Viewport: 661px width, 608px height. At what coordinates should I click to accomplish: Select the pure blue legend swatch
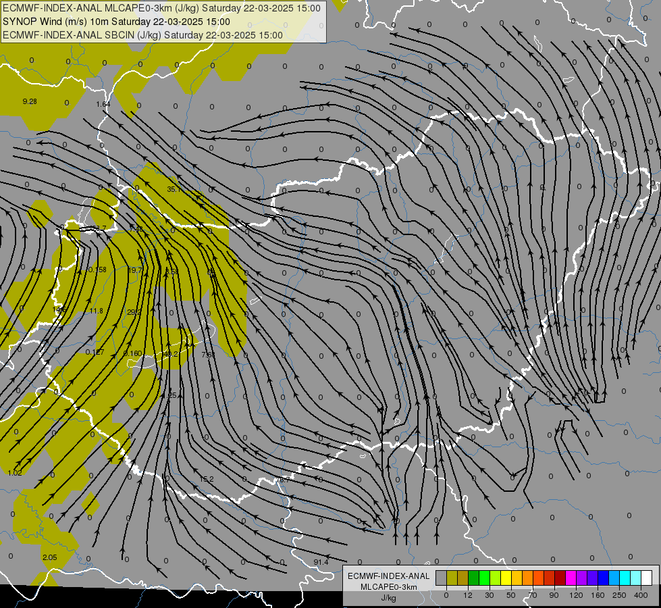pos(604,578)
